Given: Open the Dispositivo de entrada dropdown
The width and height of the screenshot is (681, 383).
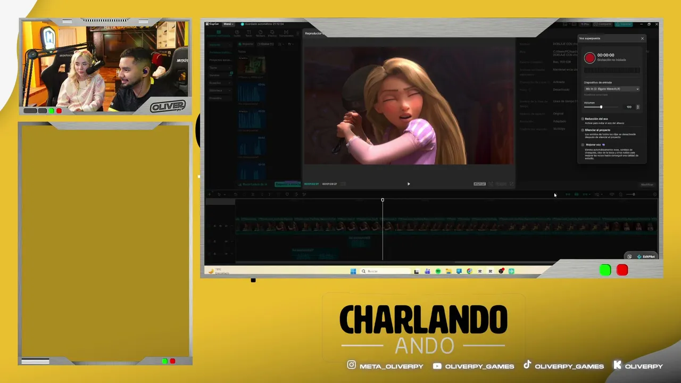Looking at the screenshot, I should pyautogui.click(x=611, y=89).
